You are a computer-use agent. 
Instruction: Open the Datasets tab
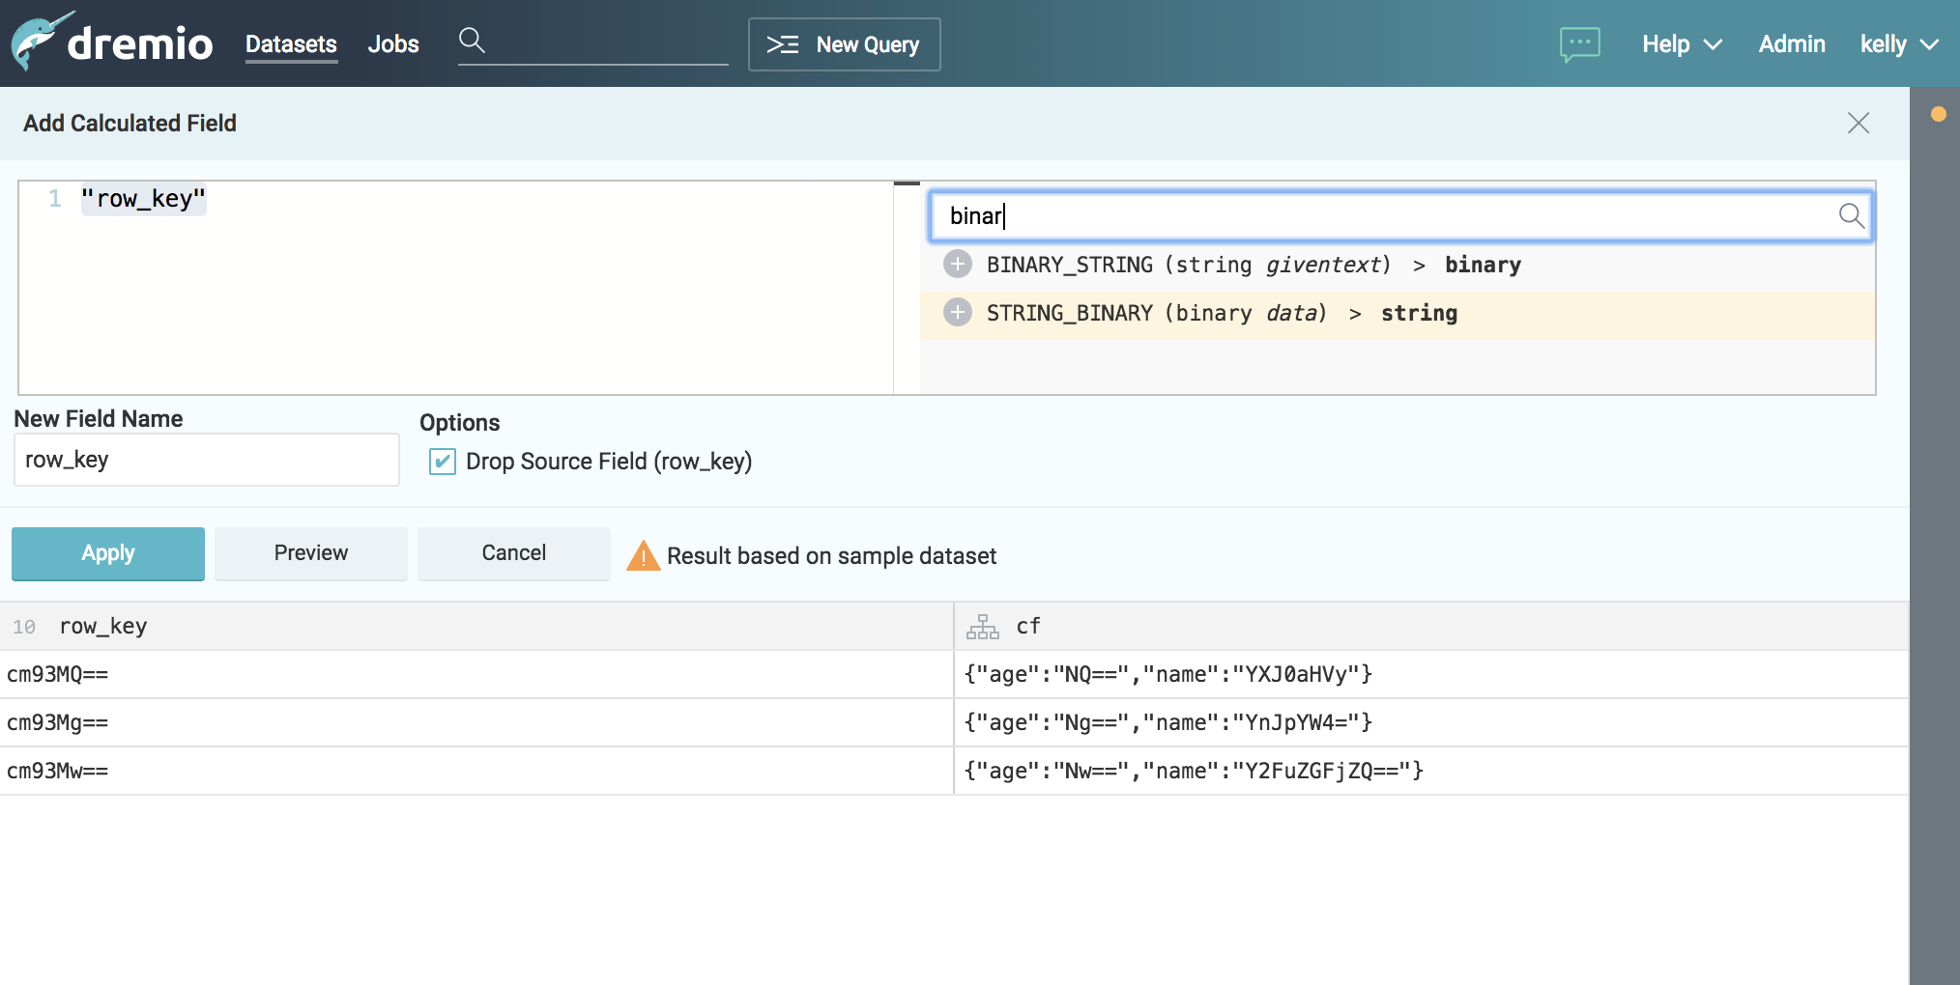tap(291, 44)
